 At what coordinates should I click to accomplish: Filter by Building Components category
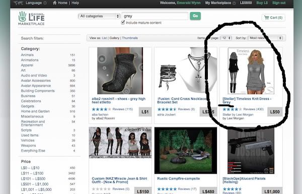(38, 91)
